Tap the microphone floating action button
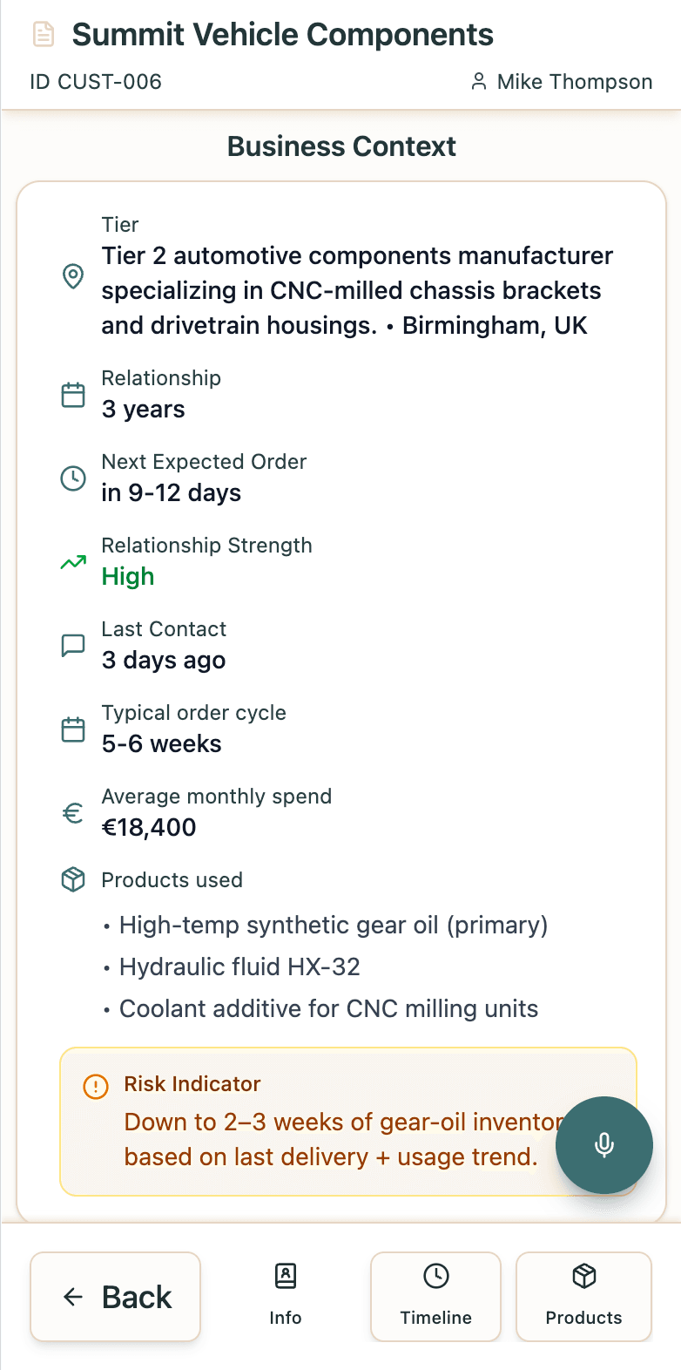Viewport: 681px width, 1370px height. click(x=603, y=1145)
